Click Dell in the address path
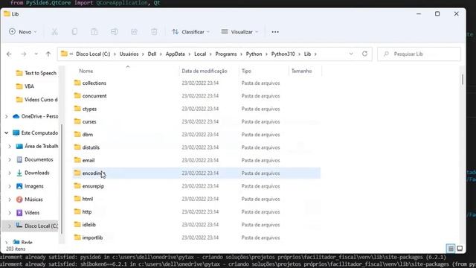Screen dimensions: 476x268 [152, 54]
